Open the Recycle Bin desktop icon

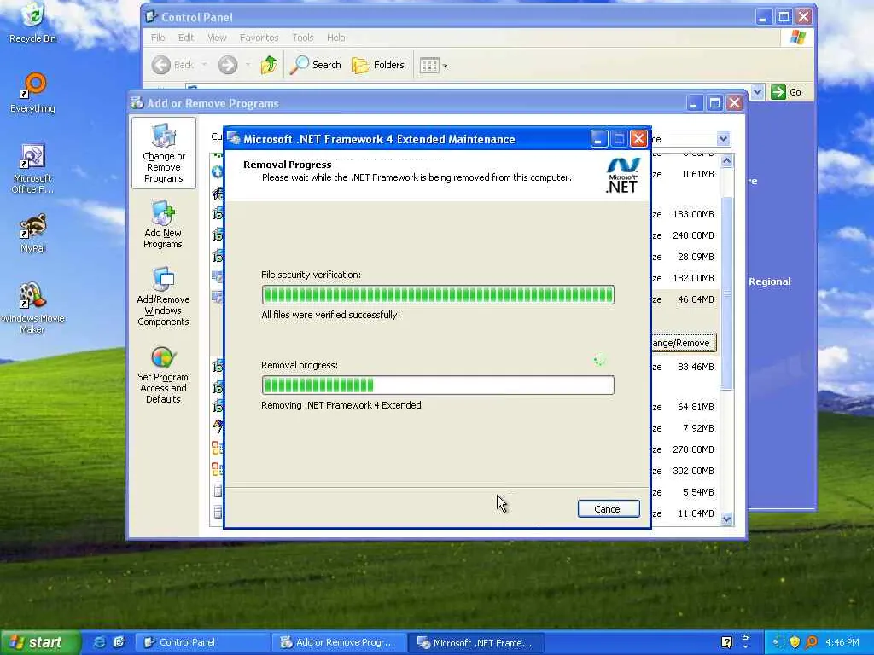coord(33,23)
